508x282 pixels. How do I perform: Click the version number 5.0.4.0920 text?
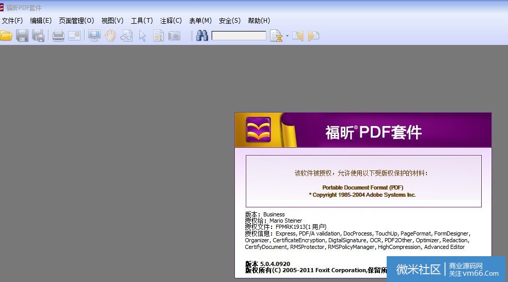(x=275, y=264)
